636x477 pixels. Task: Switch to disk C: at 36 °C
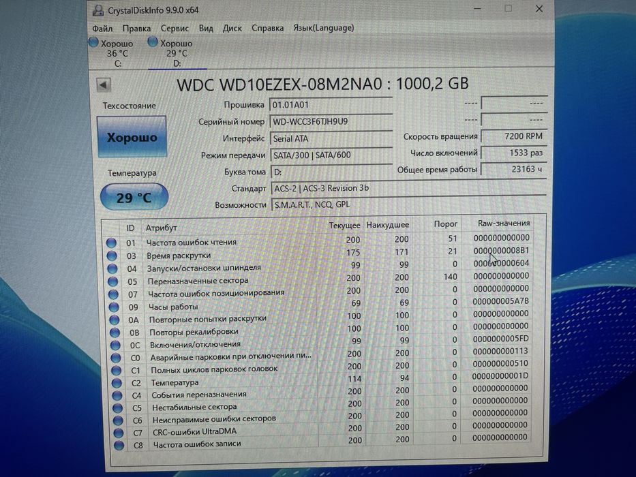pyautogui.click(x=117, y=53)
